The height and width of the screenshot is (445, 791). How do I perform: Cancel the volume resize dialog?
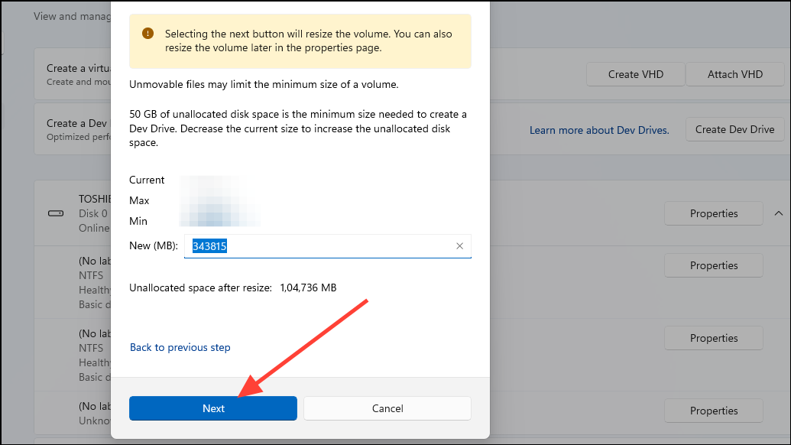[387, 408]
